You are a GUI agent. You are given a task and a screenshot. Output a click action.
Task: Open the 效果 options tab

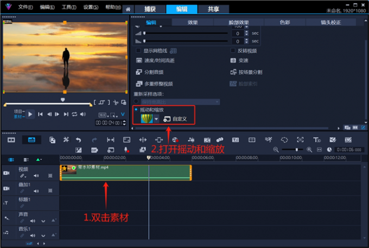[x=193, y=22]
